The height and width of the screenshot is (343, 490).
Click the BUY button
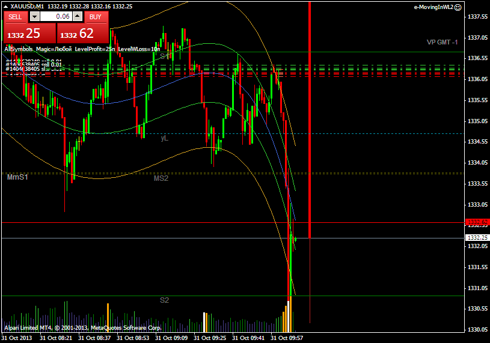pyautogui.click(x=95, y=17)
